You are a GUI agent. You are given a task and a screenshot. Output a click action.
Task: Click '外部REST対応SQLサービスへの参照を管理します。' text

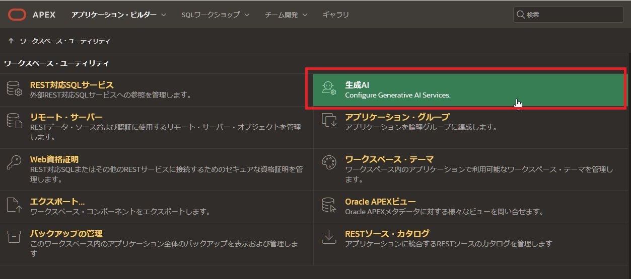tap(111, 95)
